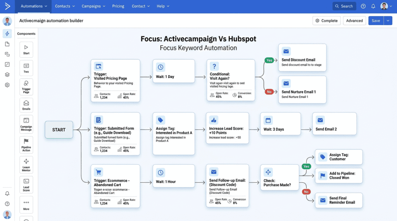
Task: Click the ActiveCampaign logo
Action: (7, 6)
